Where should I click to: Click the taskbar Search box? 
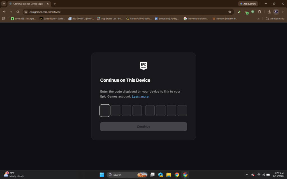(x=127, y=175)
